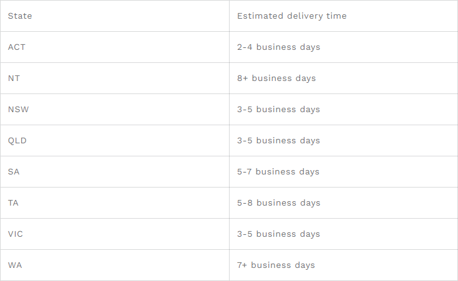This screenshot has width=458, height=281.
Task: Click the 2-4 business days cell
Action: point(343,47)
